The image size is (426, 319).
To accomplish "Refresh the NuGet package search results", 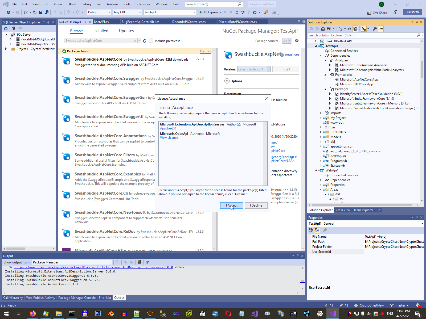I will pos(145,41).
